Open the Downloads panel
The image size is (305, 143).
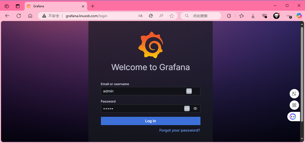(x=253, y=16)
